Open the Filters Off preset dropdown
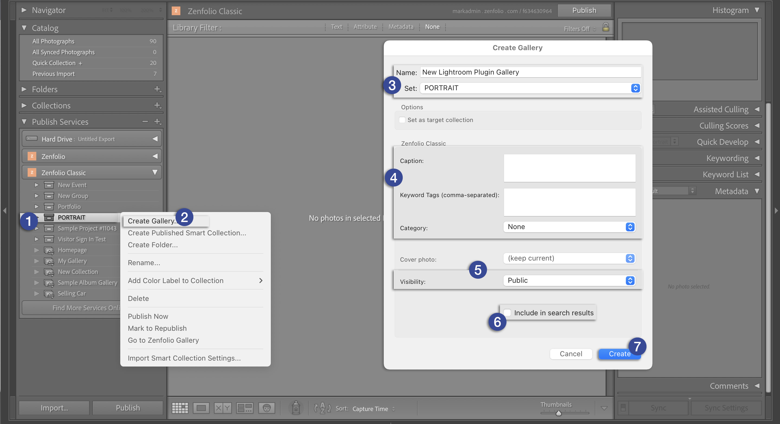Image resolution: width=780 pixels, height=424 pixels. (x=580, y=29)
